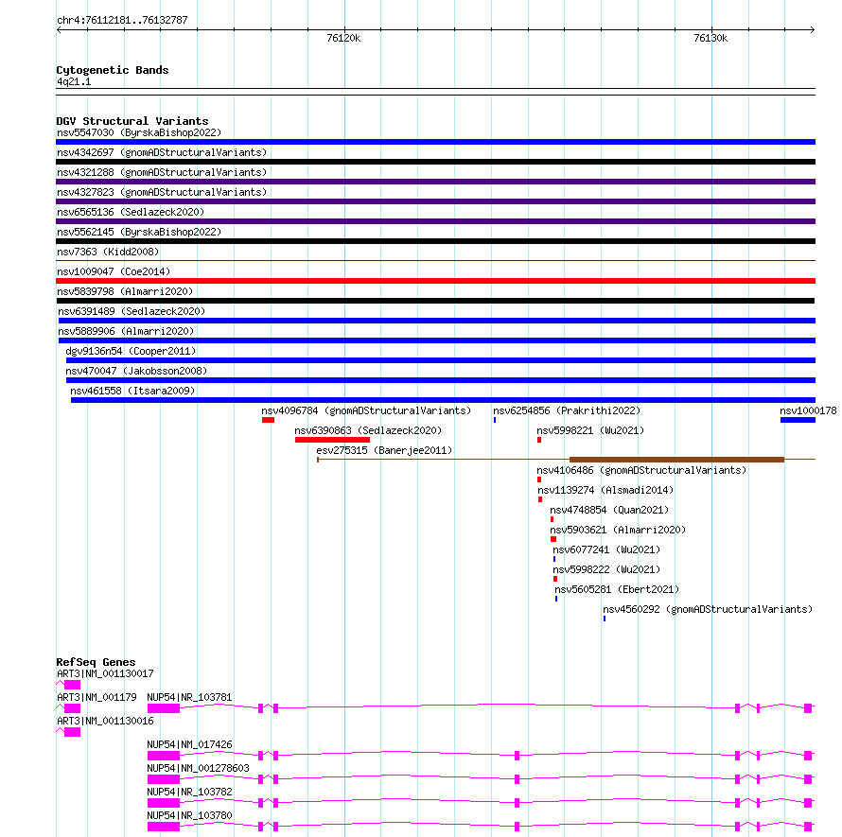842x837 pixels.
Task: Click the nsv7363 (Kidd2008) label
Action: pos(108,252)
